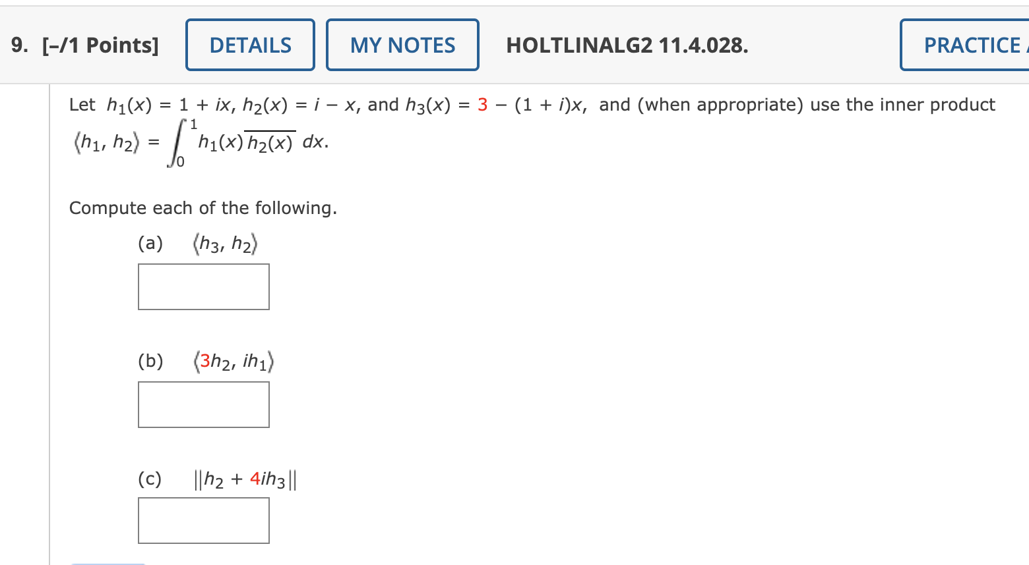Open the DETAILS panel for problem 9
Screen dimensions: 1029x565
pos(249,44)
